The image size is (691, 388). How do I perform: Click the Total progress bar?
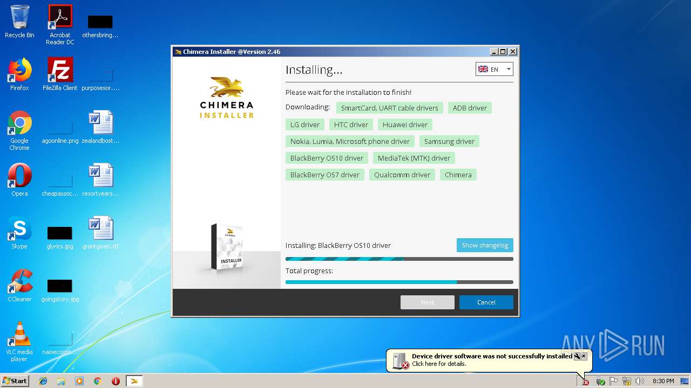coord(399,282)
